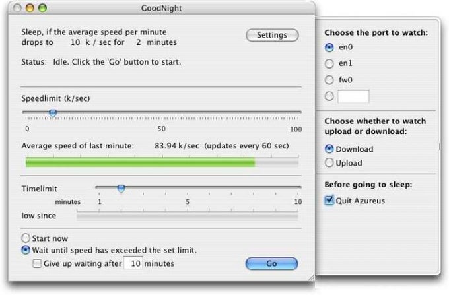Click the custom port name text field

353,96
